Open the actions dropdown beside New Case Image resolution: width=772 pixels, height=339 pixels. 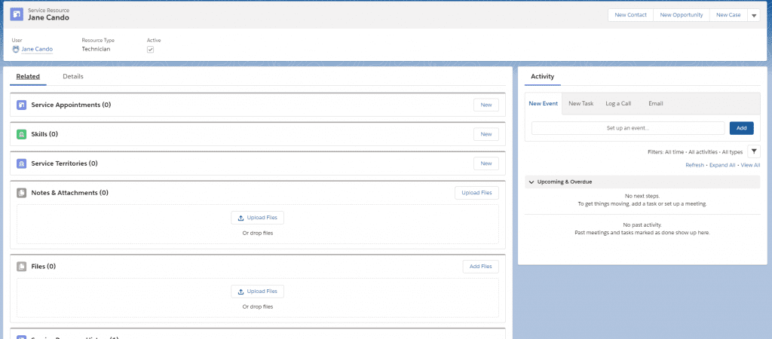pos(753,15)
